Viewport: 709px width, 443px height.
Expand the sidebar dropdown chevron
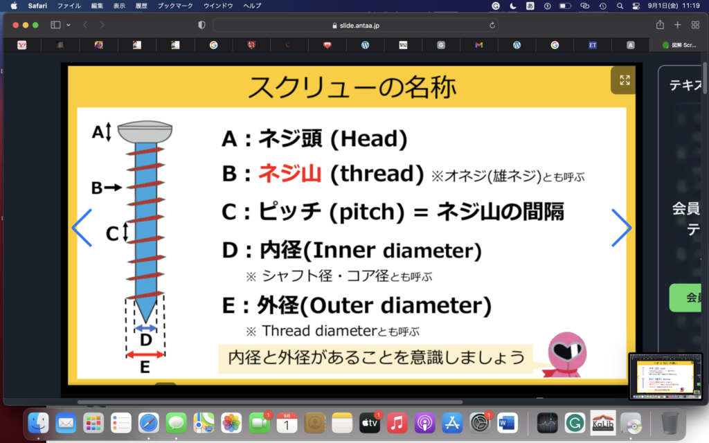[69, 25]
